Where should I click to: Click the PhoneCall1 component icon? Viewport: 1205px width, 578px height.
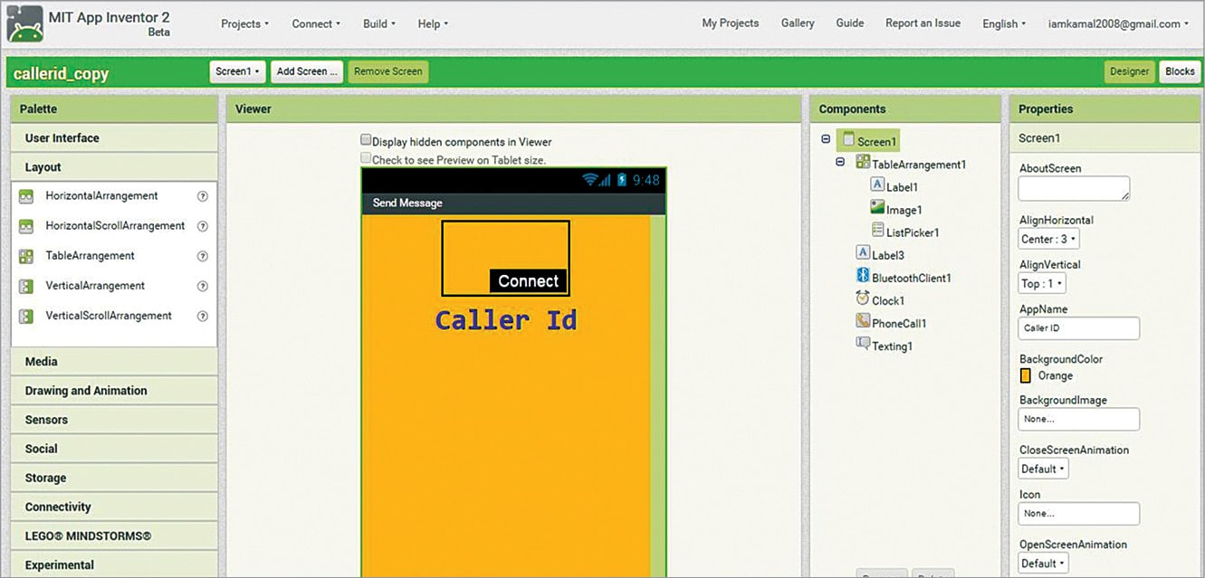863,322
